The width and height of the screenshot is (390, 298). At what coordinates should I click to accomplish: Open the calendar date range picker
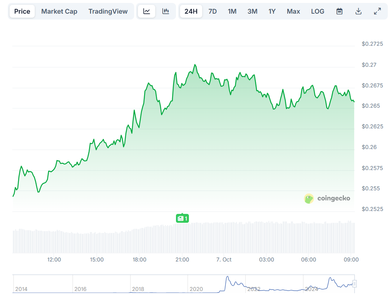(339, 11)
